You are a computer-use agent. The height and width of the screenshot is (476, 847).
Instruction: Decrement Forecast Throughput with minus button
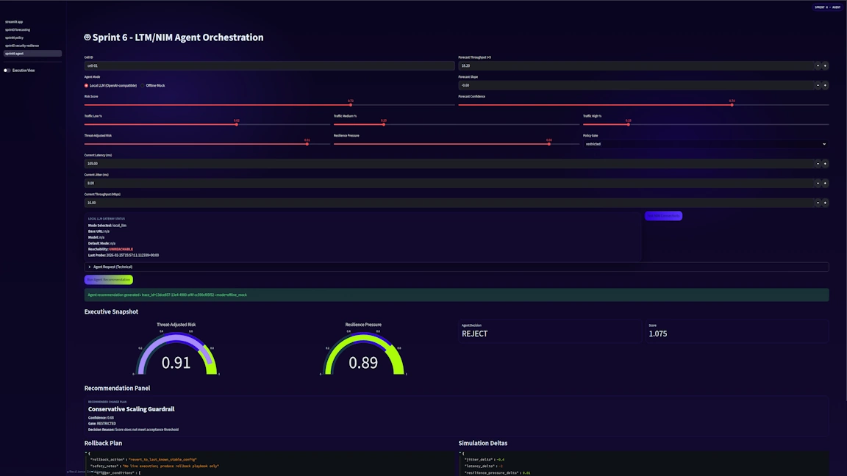(x=818, y=65)
